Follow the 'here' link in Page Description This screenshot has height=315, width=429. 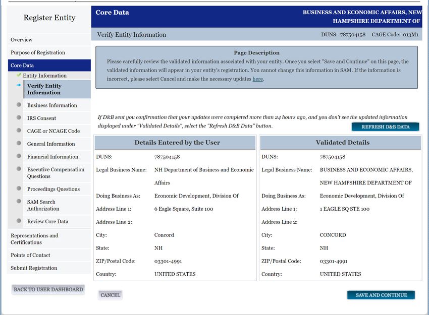coord(257,79)
